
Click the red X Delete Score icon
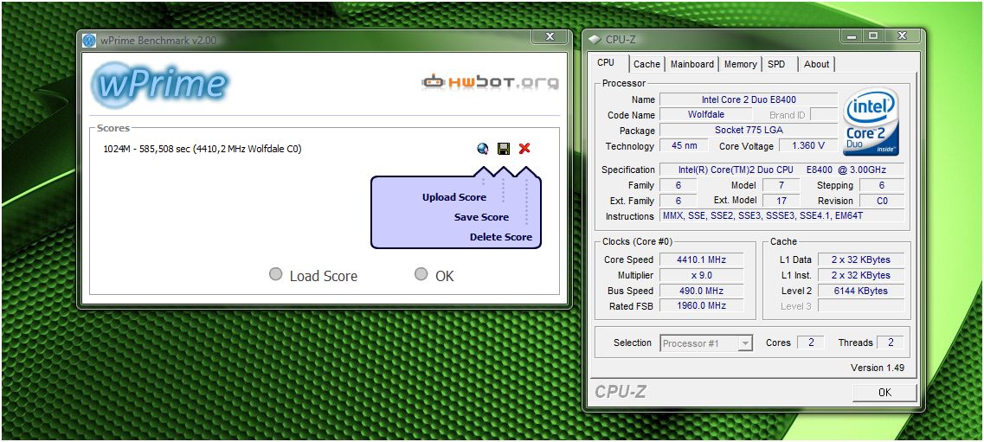click(x=524, y=149)
